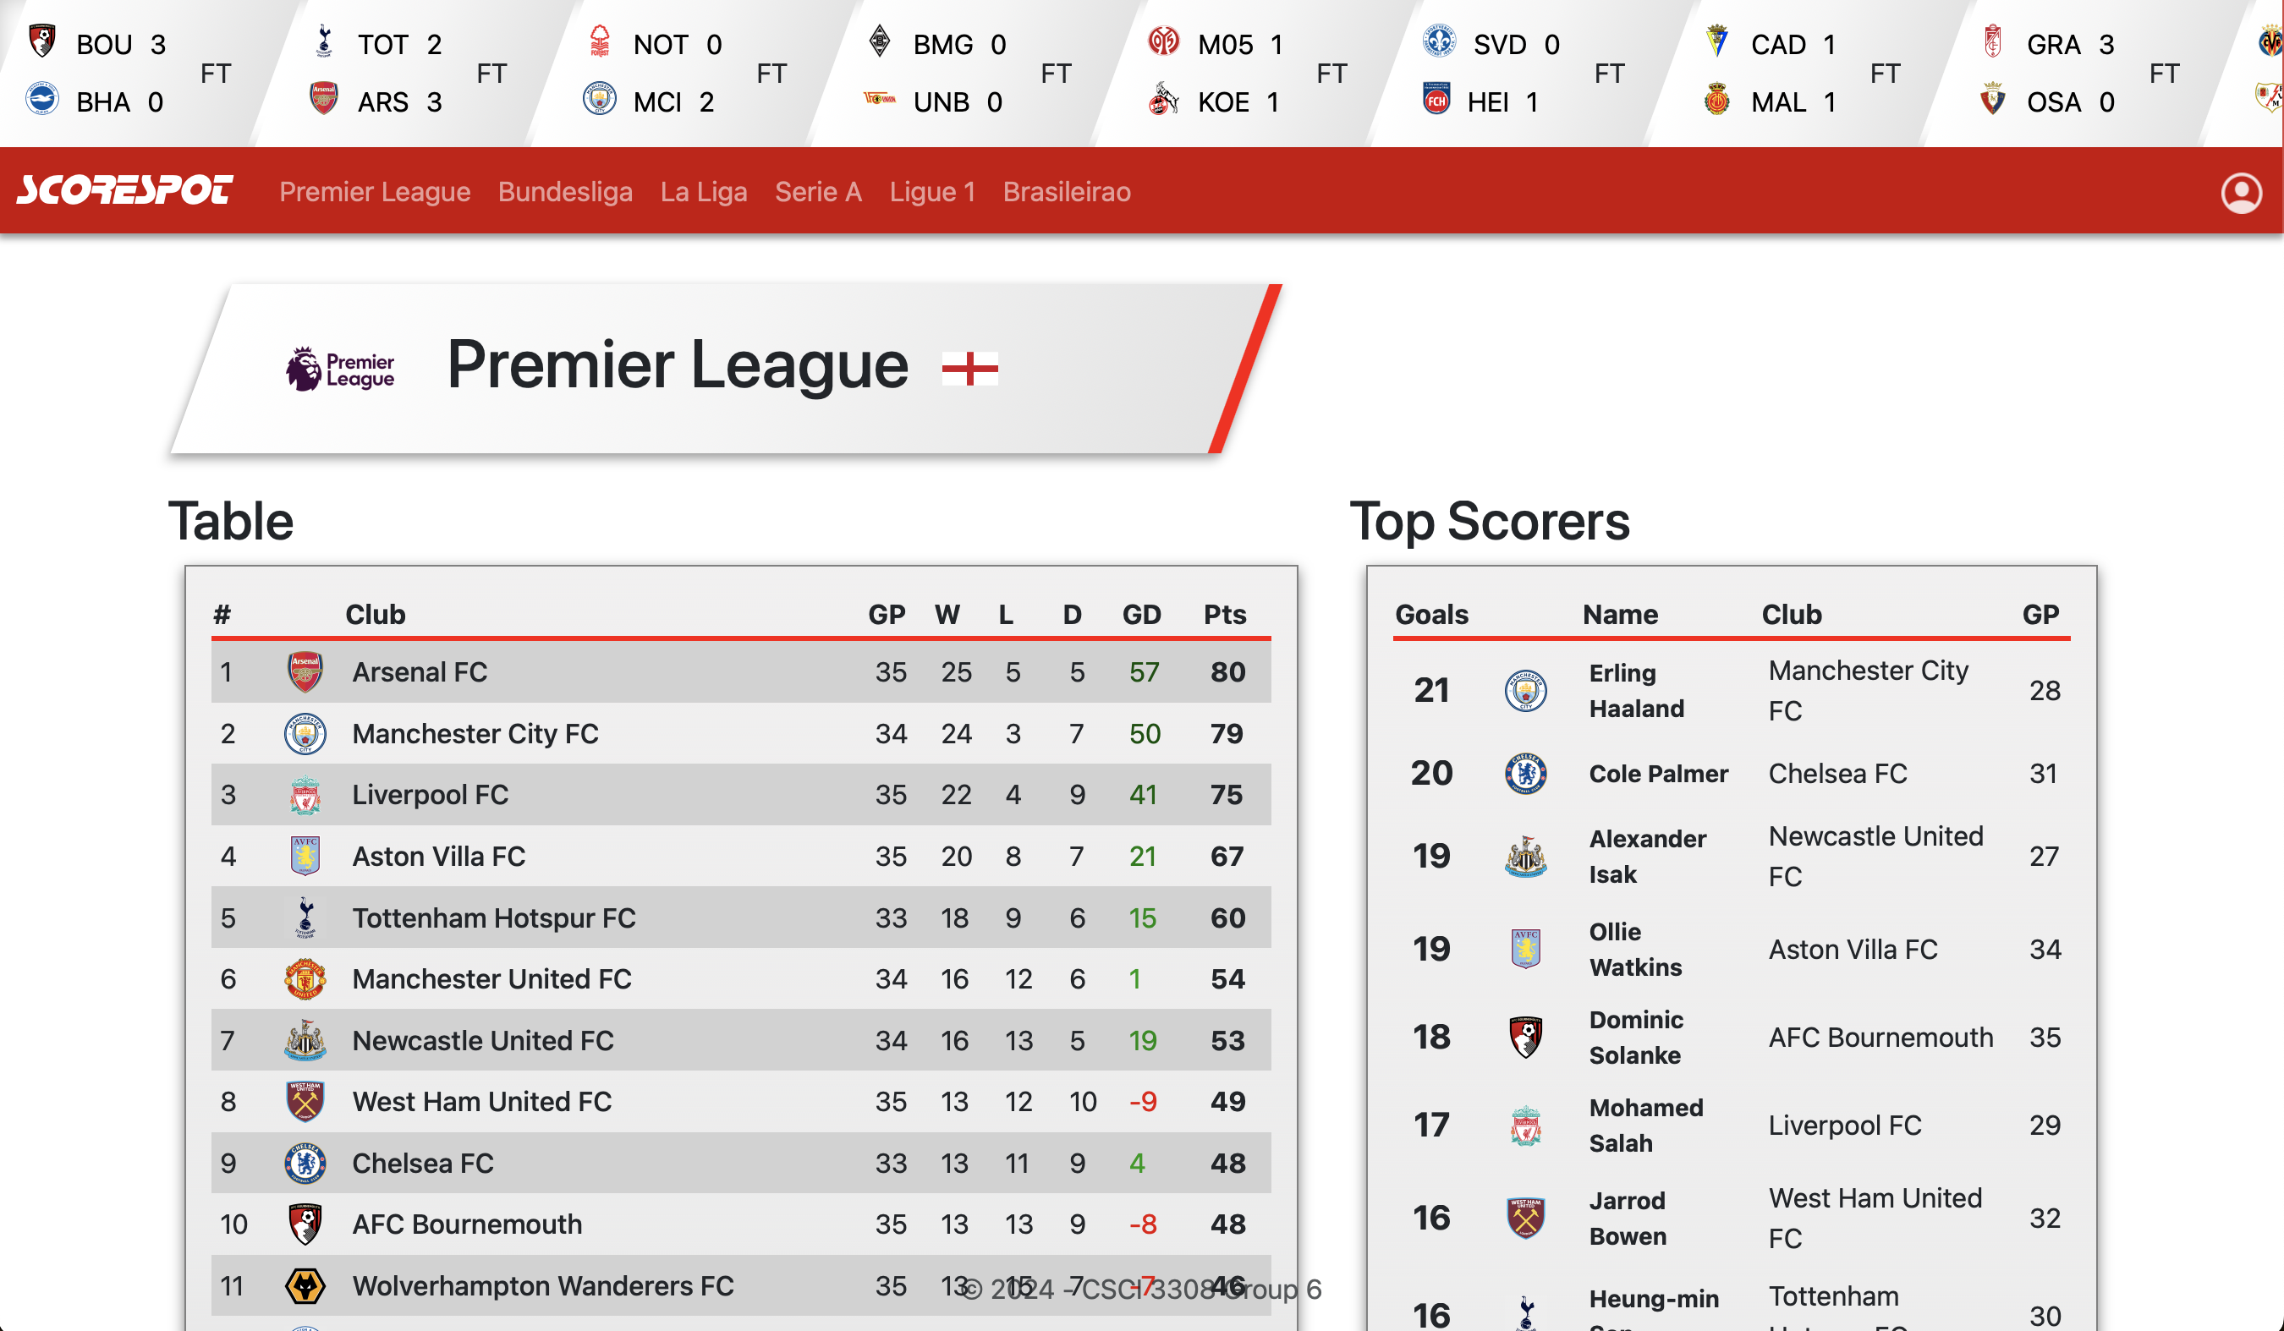The image size is (2284, 1331).
Task: Select the BOU vs BHA score card
Action: coord(127,74)
